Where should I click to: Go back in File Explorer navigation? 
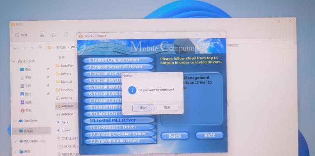[16, 48]
